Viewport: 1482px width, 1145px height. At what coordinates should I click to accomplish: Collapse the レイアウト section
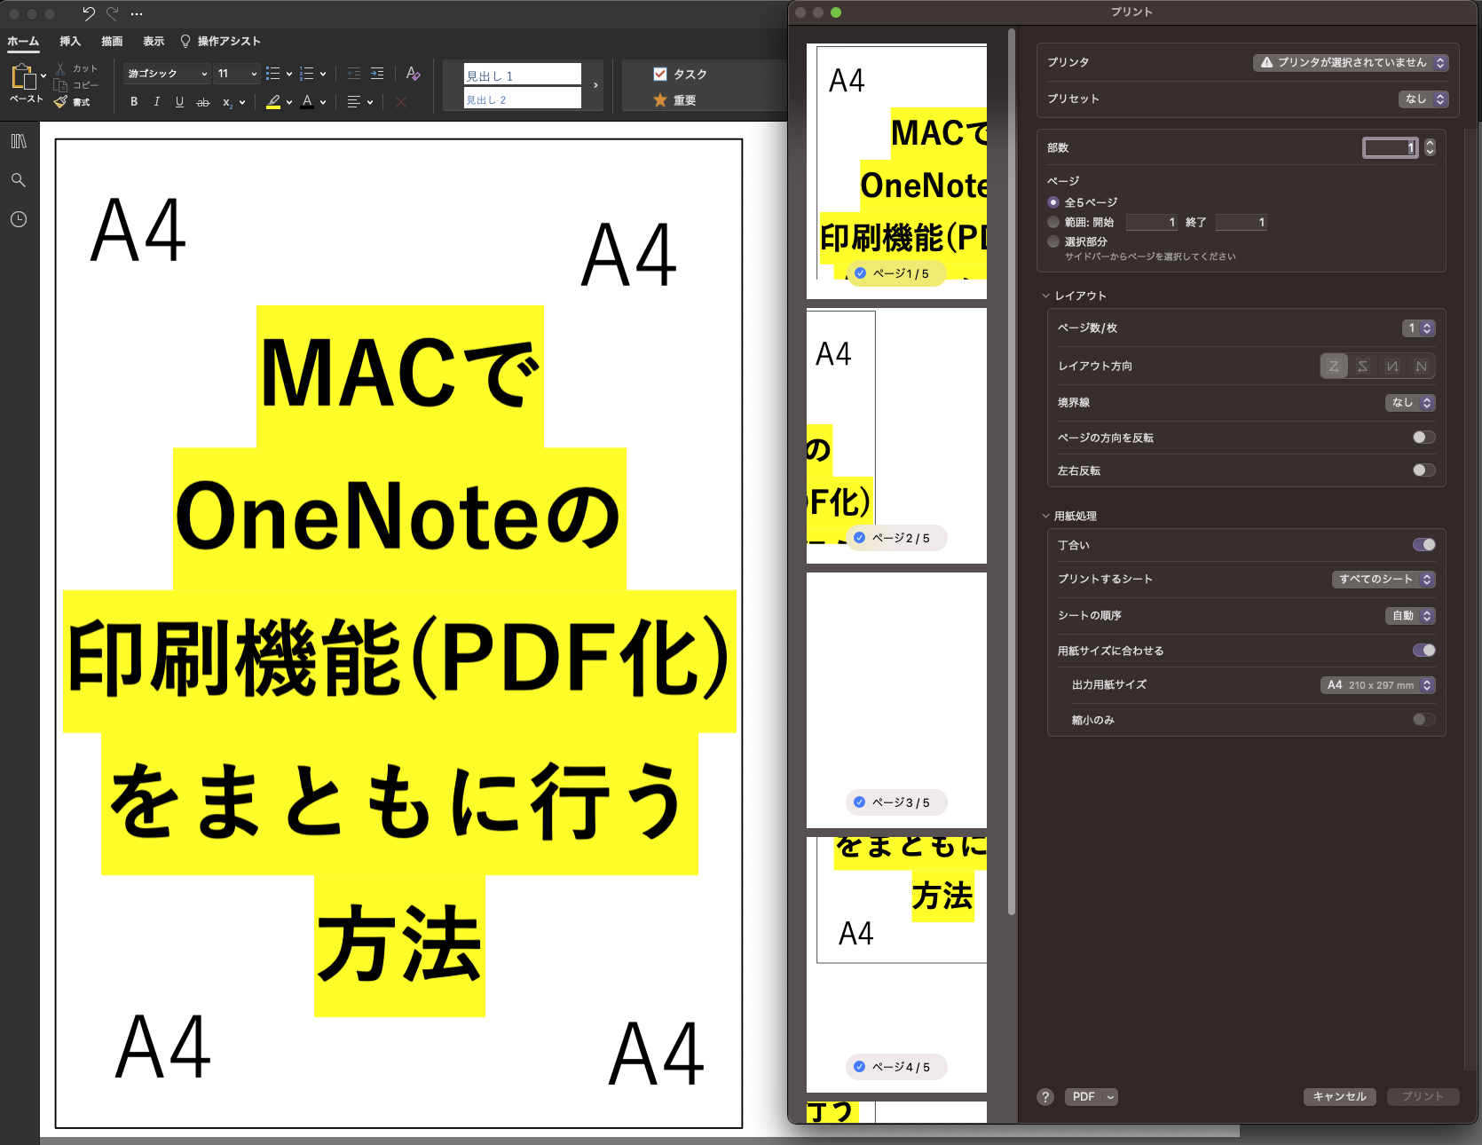(1045, 295)
